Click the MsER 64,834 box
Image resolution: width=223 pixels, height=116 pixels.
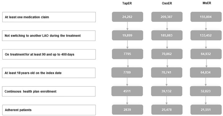pyautogui.click(x=206, y=72)
